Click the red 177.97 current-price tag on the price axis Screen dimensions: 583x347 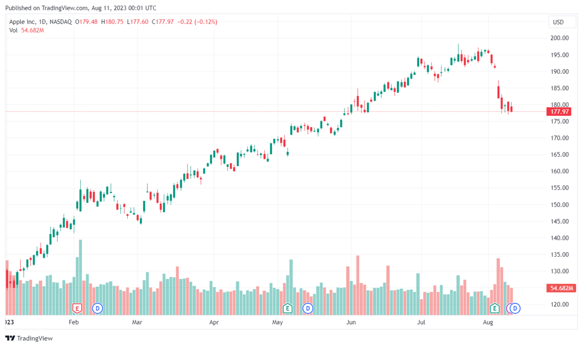[x=559, y=112]
